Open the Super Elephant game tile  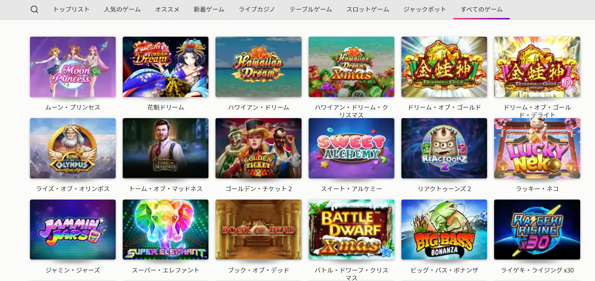(x=165, y=230)
